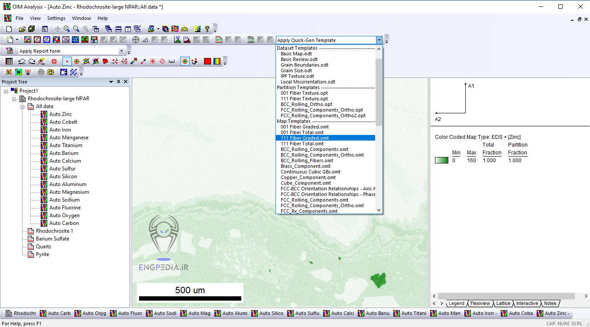Screen dimensions: 590x327
Task: Toggle the single point selection mode
Action: [x=67, y=61]
